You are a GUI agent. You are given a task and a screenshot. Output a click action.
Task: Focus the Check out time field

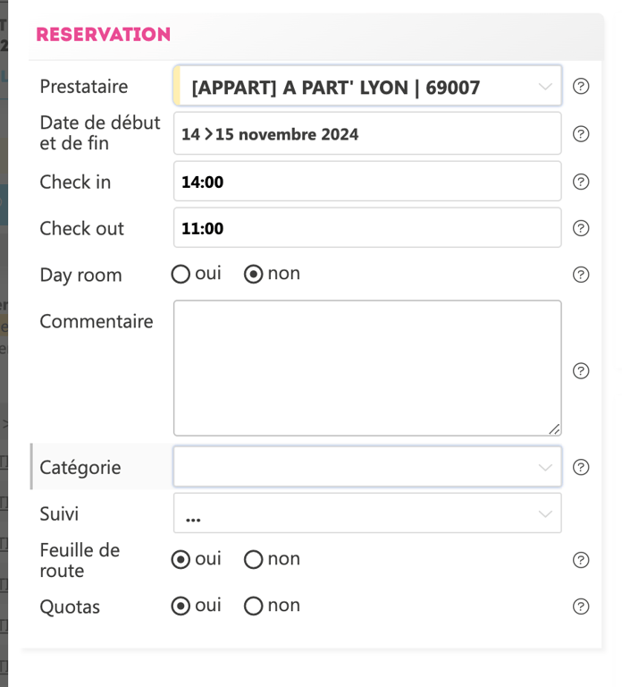click(367, 228)
